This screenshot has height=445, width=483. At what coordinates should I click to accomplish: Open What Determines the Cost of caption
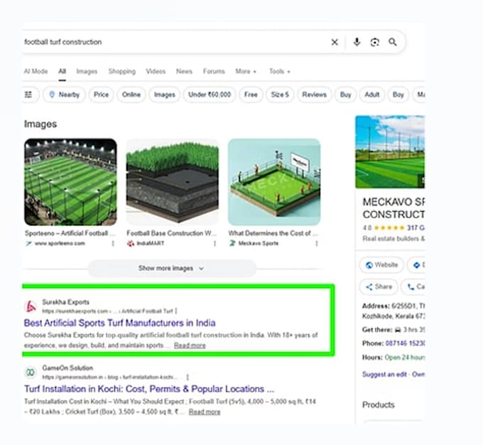(273, 233)
